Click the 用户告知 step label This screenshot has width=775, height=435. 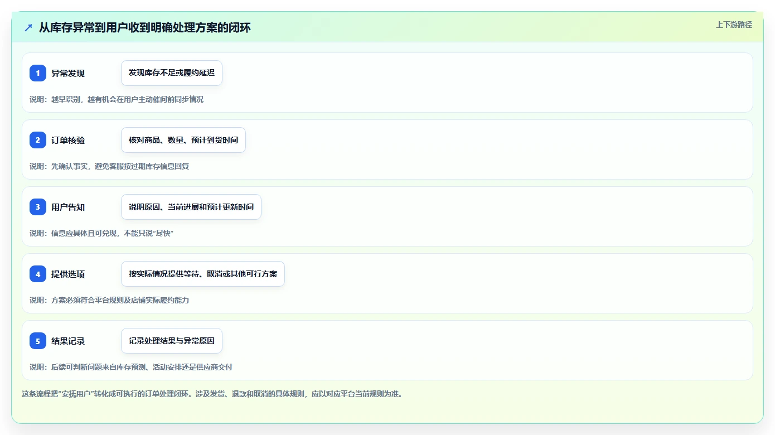click(x=68, y=207)
